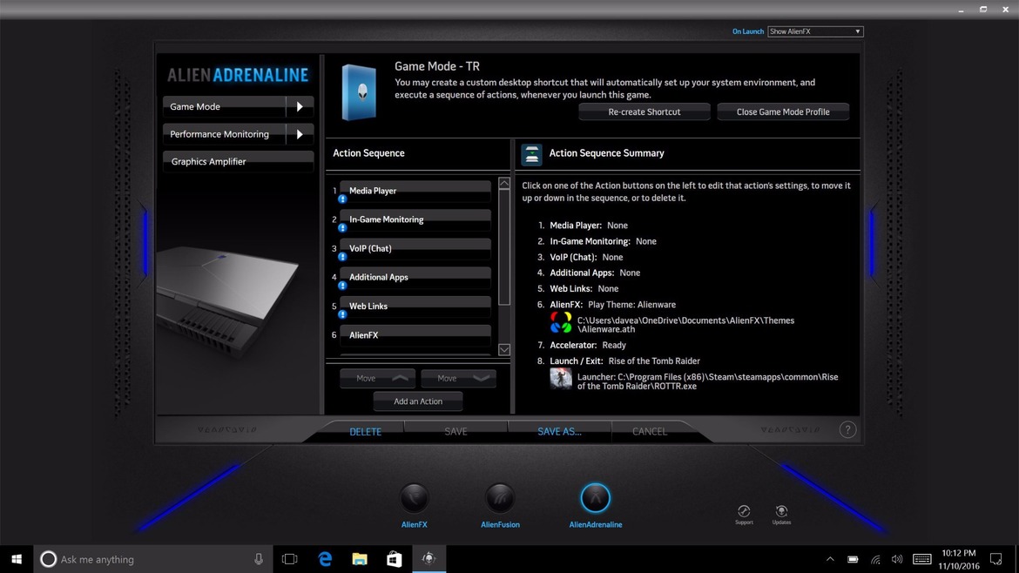Open File Explorer from the taskbar

[x=360, y=559]
